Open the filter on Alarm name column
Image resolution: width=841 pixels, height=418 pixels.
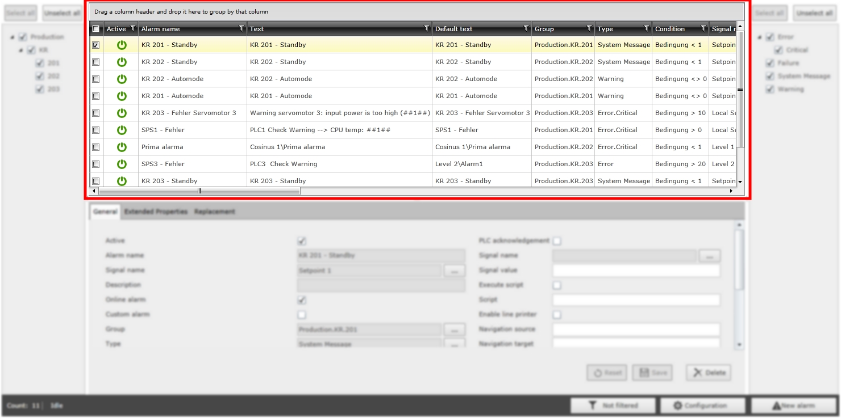[x=241, y=28]
